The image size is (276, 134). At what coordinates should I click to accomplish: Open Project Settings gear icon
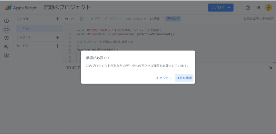[x=7, y=55]
